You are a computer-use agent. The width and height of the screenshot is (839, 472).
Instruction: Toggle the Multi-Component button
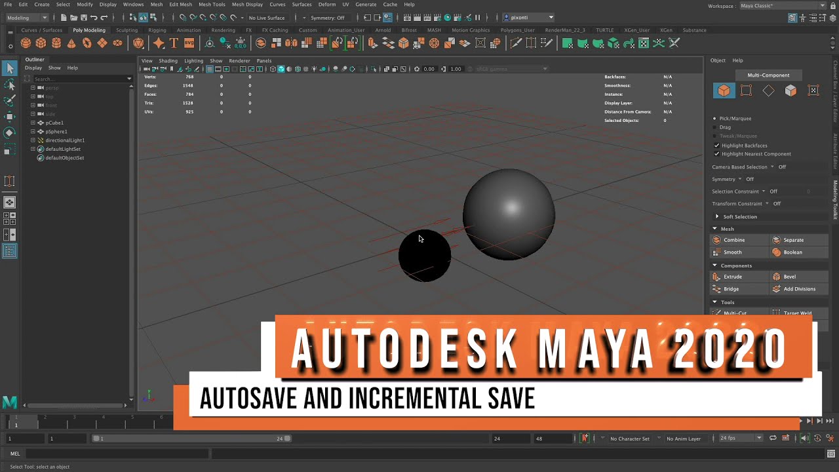768,75
